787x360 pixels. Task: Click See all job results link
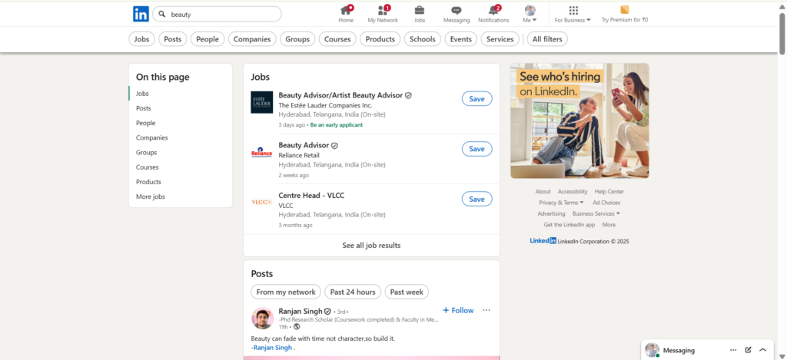click(x=371, y=246)
